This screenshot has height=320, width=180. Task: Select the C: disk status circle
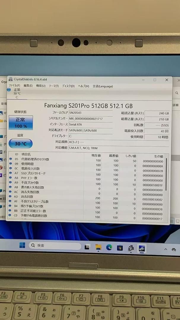9,89
